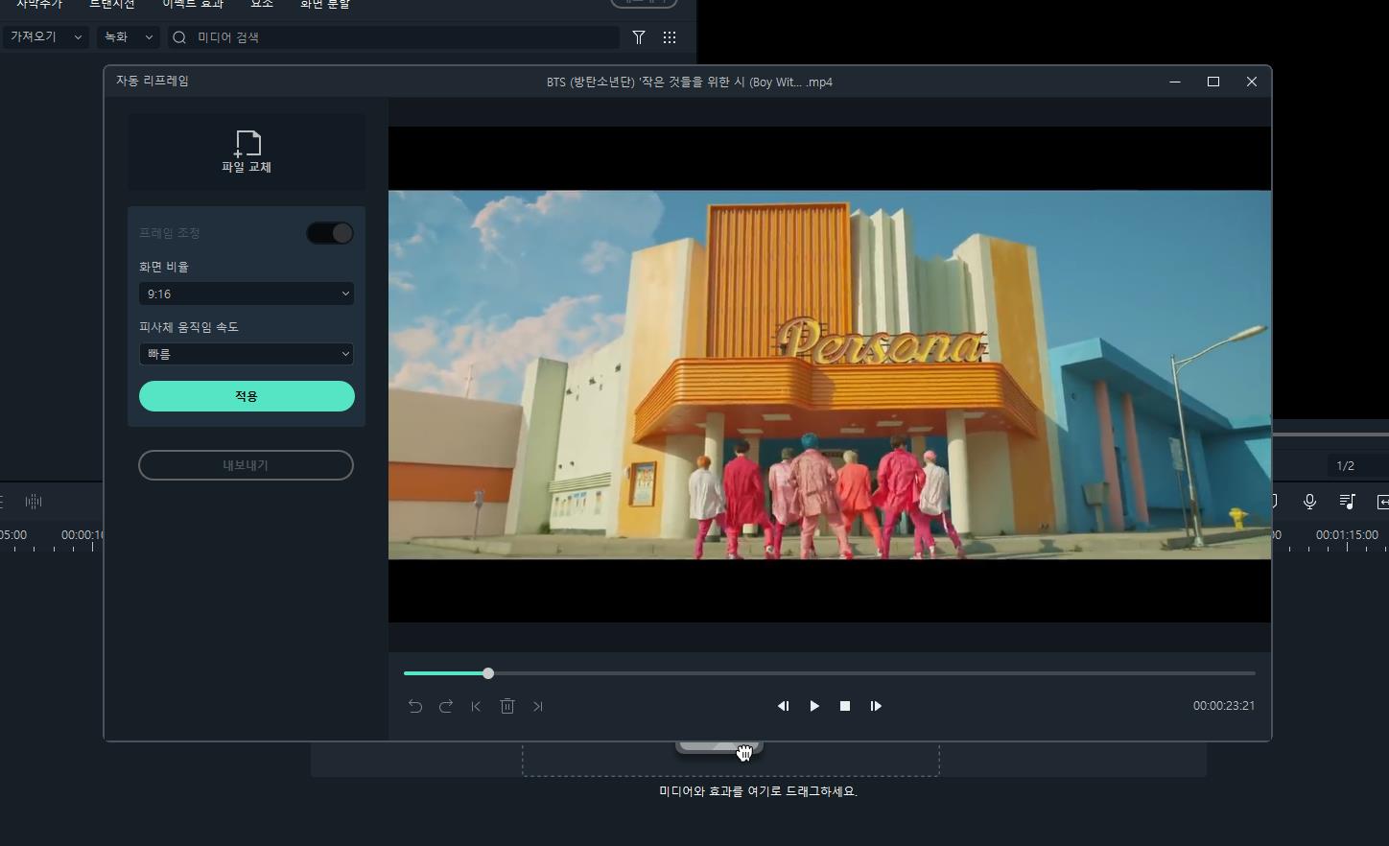Open the 자막추가 tab
The image size is (1389, 846).
pyautogui.click(x=39, y=4)
